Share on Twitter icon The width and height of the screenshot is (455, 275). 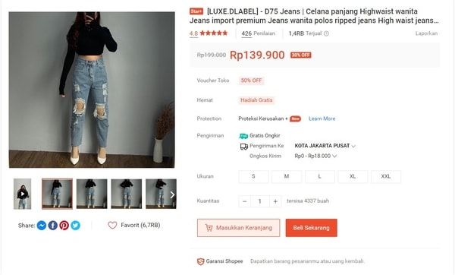coord(75,226)
